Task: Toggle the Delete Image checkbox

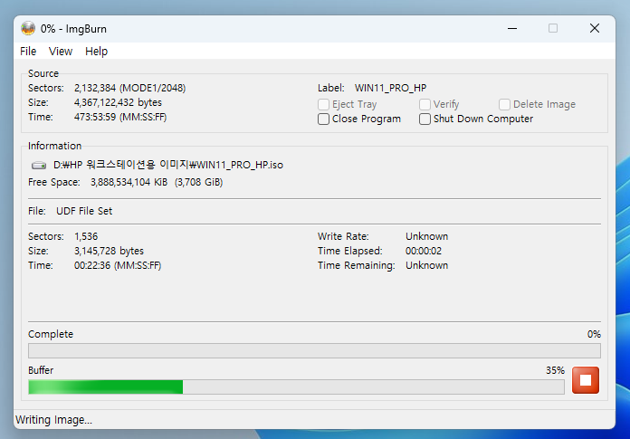Action: pyautogui.click(x=505, y=104)
